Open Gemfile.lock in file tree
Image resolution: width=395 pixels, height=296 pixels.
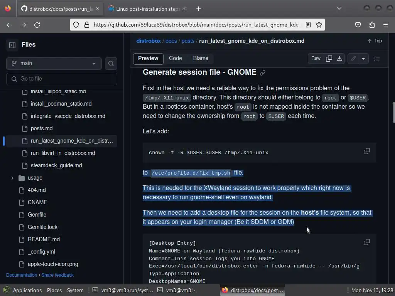[x=42, y=227]
